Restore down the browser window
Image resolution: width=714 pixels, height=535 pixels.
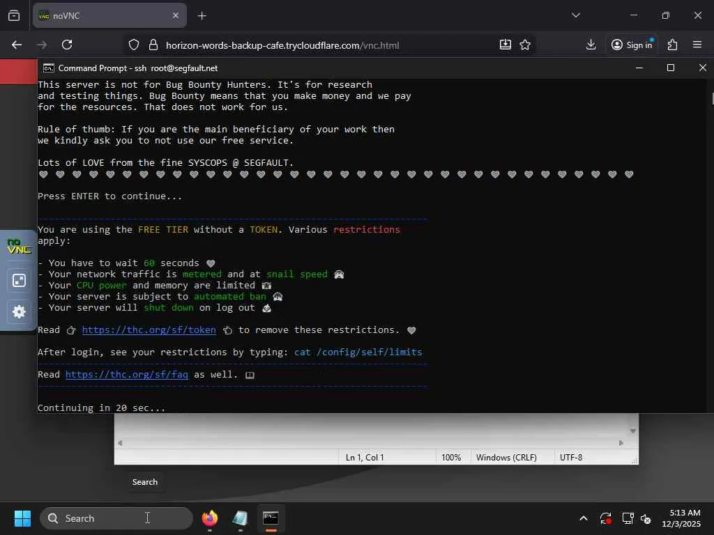tap(666, 15)
